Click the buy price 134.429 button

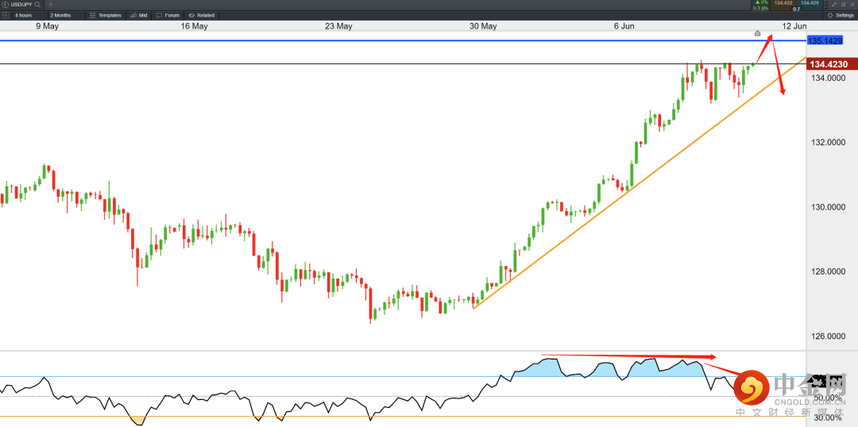[810, 5]
